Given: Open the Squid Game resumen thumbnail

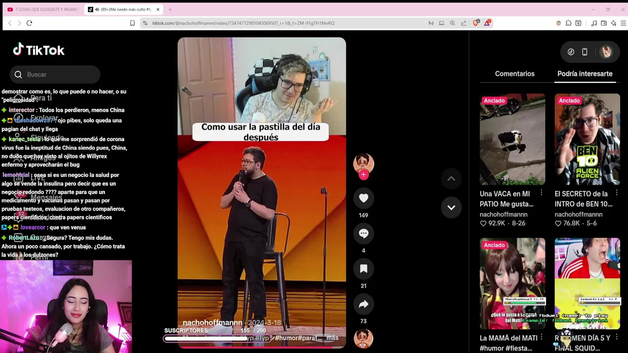Looking at the screenshot, I should click(x=587, y=283).
